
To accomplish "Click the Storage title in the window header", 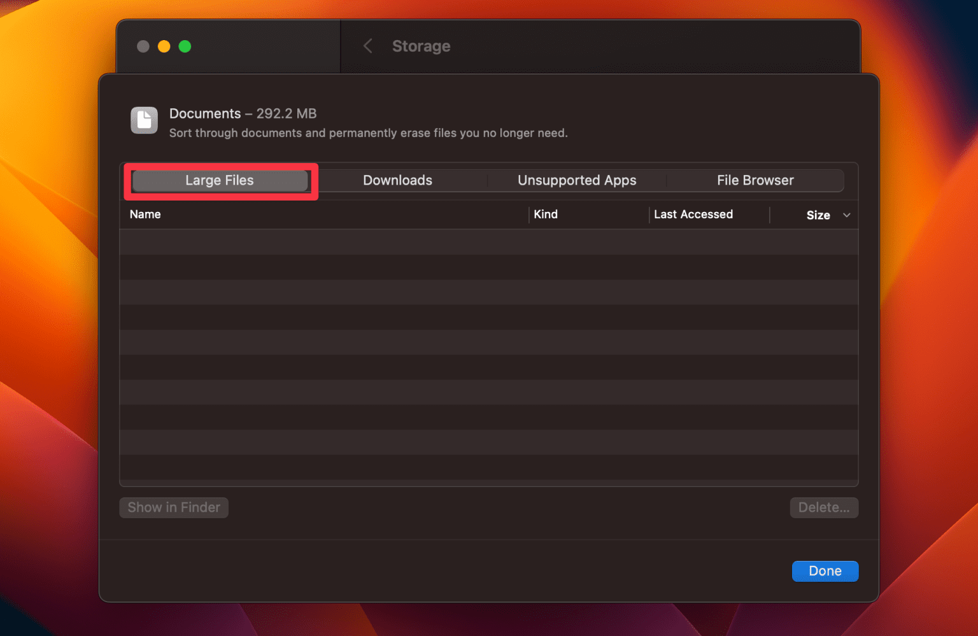I will point(421,46).
